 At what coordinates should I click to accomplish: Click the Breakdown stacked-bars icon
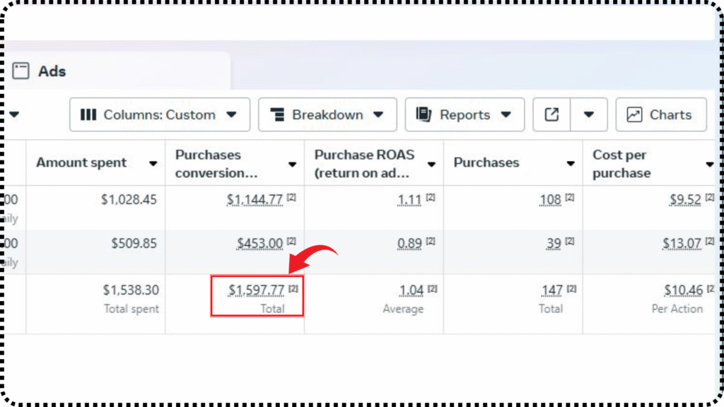(x=277, y=114)
